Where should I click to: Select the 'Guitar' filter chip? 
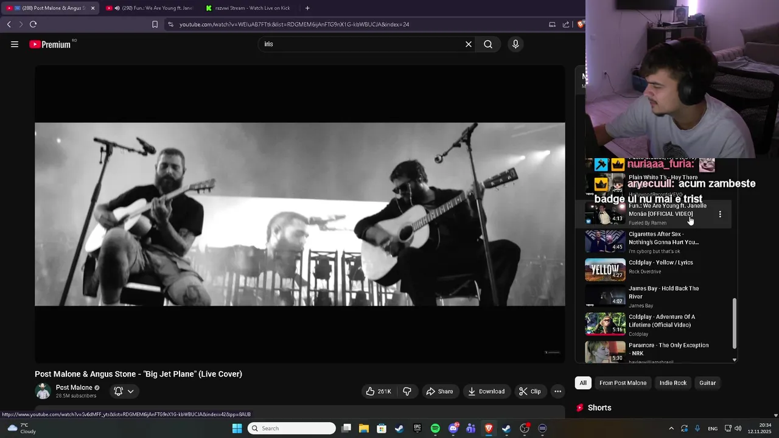click(707, 383)
